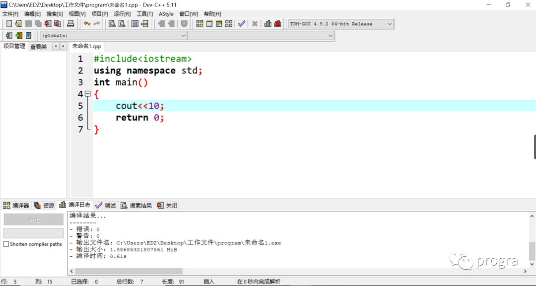Click the green plus insert icon
The width and height of the screenshot is (536, 286).
(x=19, y=35)
